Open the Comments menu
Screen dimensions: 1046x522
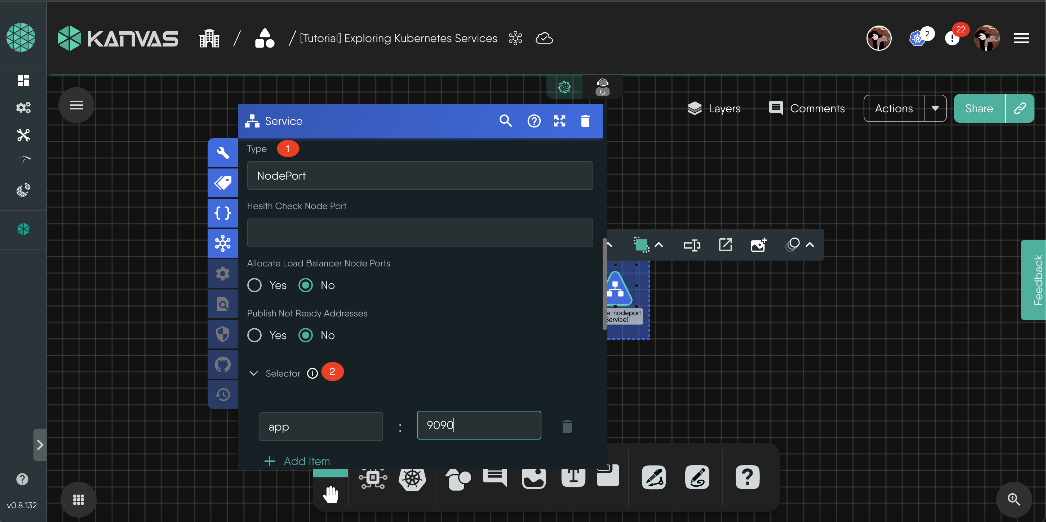pos(806,108)
